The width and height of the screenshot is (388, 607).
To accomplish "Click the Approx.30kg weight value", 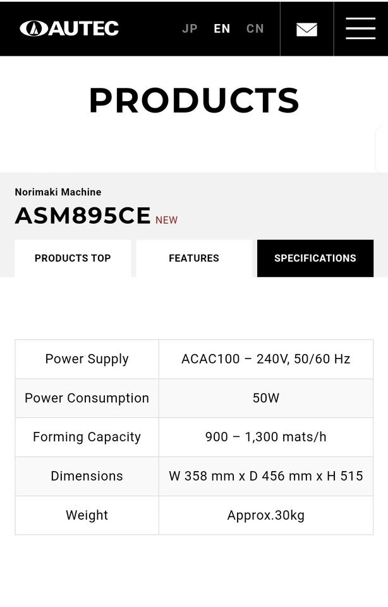I will (266, 515).
